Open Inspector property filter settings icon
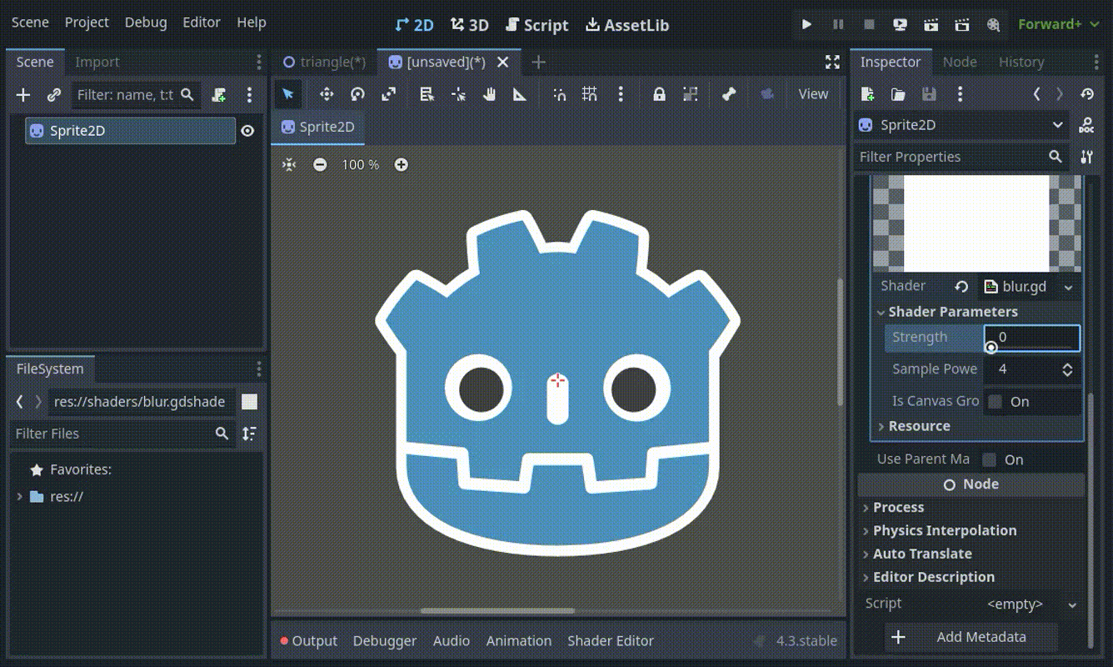The image size is (1113, 667). click(1086, 157)
